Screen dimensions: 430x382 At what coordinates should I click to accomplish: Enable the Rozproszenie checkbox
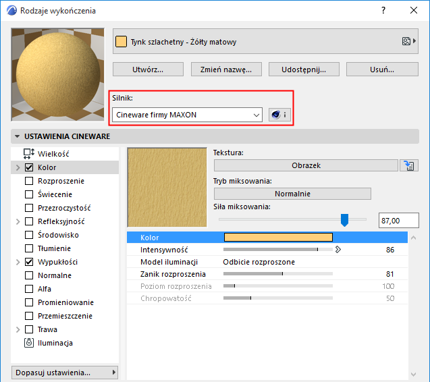[x=29, y=181]
